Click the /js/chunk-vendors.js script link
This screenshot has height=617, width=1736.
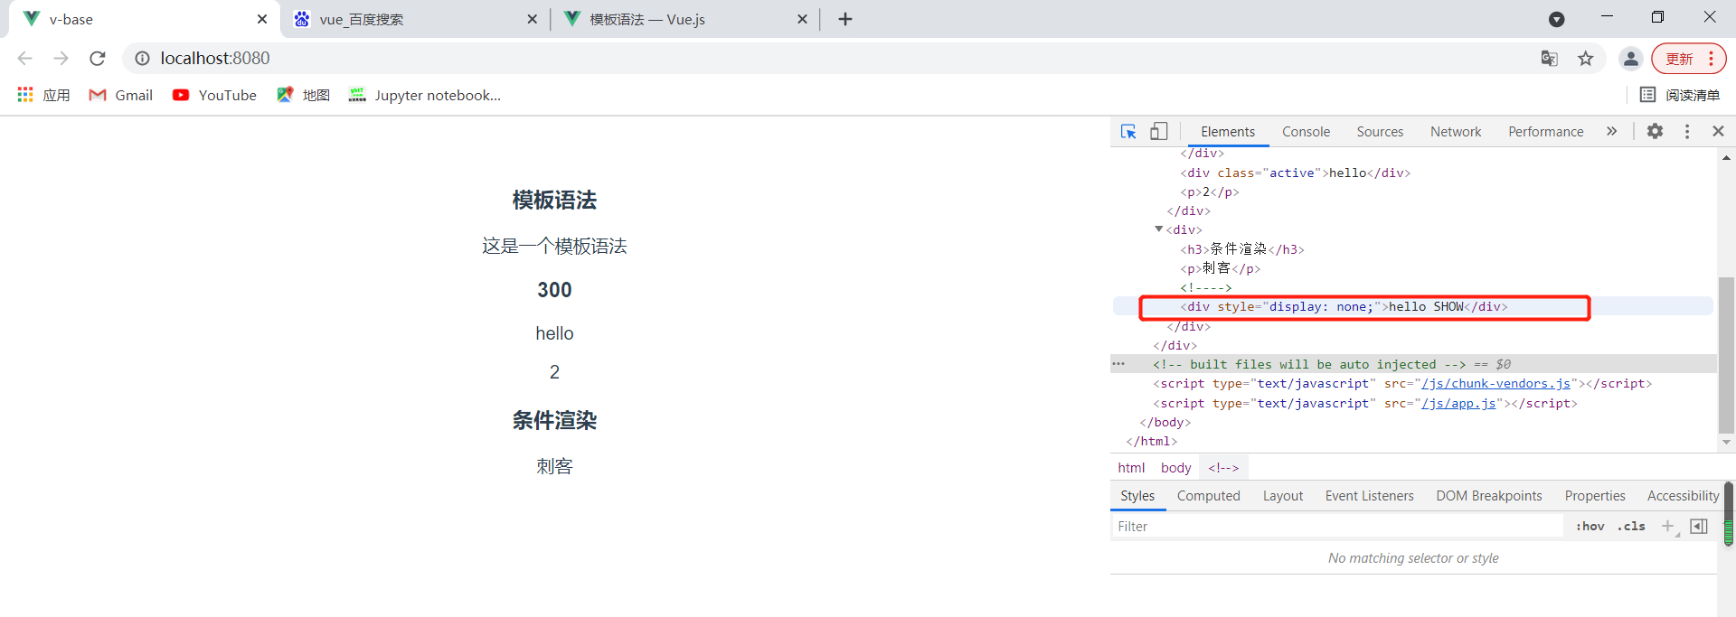pos(1495,384)
